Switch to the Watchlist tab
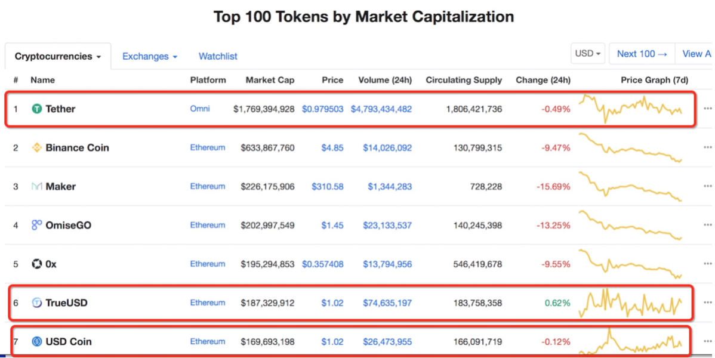The width and height of the screenshot is (715, 358). [x=218, y=56]
